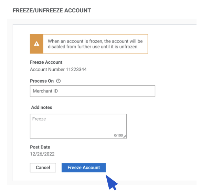Click the help icon beside Process On
The width and height of the screenshot is (223, 194).
[x=58, y=81]
